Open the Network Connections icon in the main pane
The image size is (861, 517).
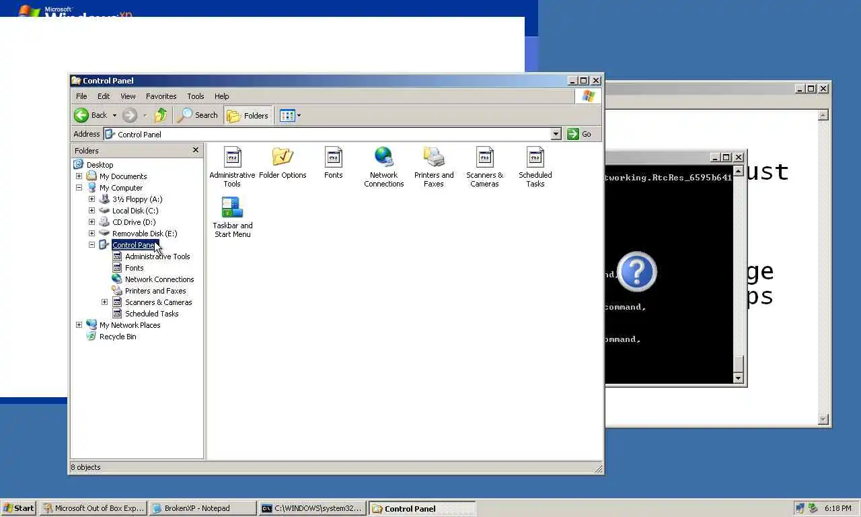pyautogui.click(x=383, y=167)
